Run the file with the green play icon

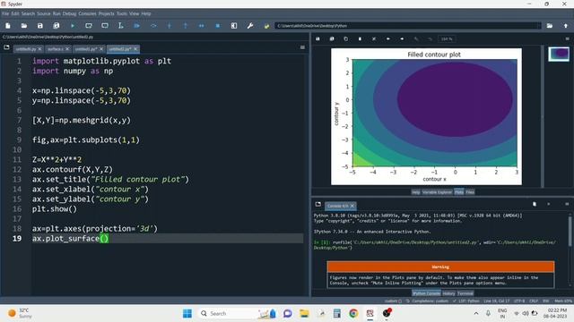click(x=73, y=26)
